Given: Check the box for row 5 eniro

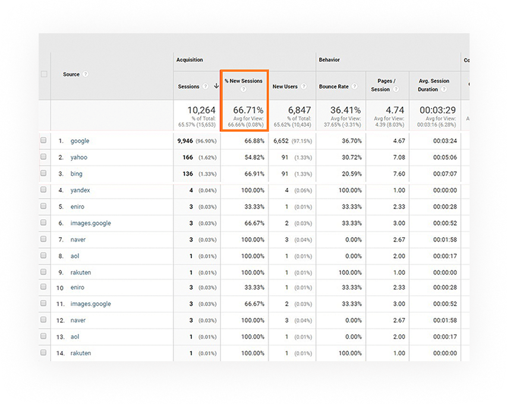Looking at the screenshot, I should pos(43,206).
